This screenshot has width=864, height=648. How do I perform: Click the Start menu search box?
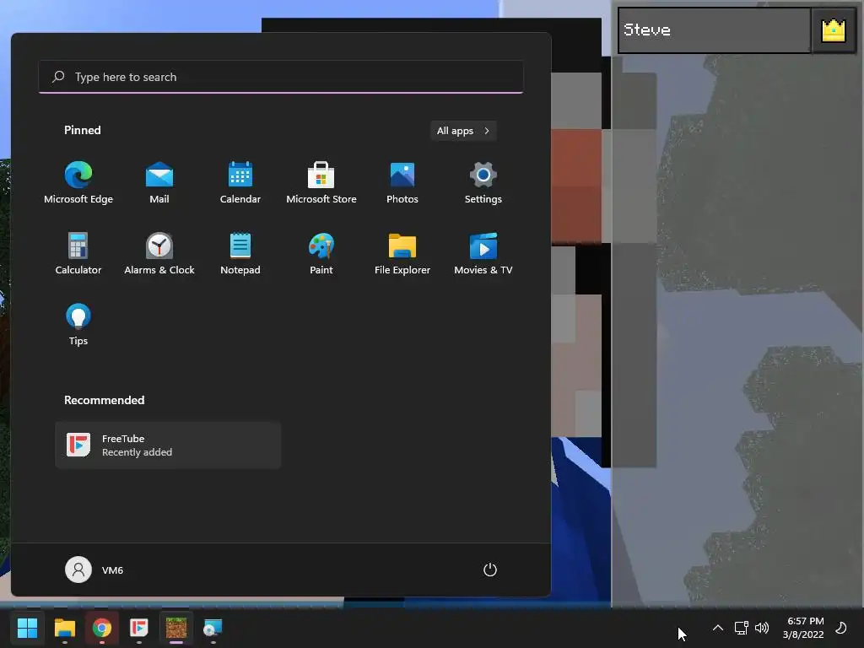[x=281, y=77]
